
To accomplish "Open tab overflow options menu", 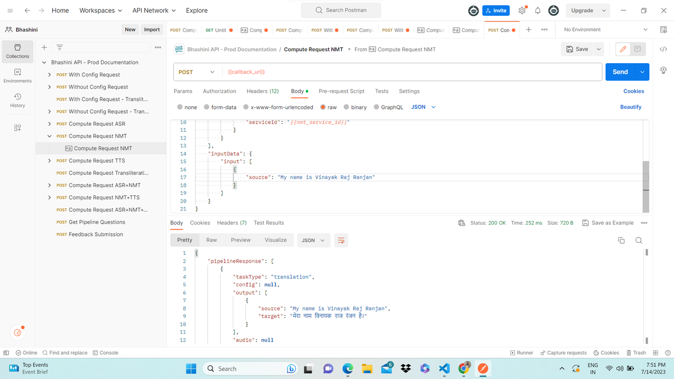I will point(544,30).
